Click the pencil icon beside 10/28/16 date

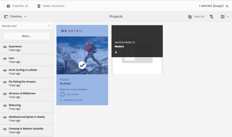pos(61,100)
